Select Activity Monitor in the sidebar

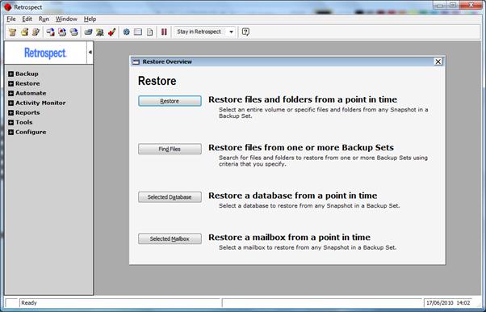click(40, 103)
